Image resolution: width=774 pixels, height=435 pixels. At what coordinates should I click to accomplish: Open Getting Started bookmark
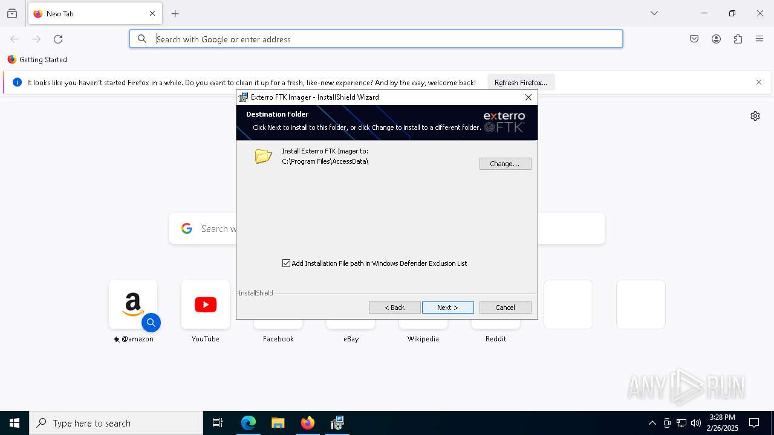(x=37, y=60)
